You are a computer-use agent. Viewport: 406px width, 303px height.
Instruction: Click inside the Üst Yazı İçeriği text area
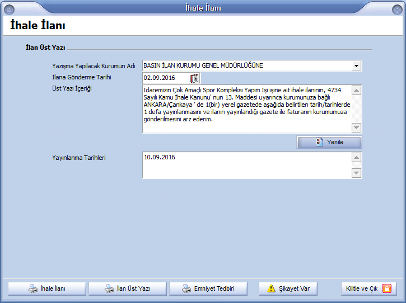click(x=246, y=109)
